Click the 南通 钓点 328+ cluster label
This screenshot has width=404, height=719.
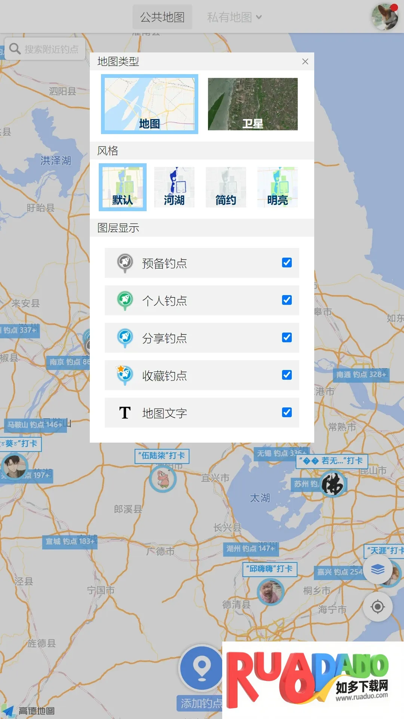click(361, 374)
